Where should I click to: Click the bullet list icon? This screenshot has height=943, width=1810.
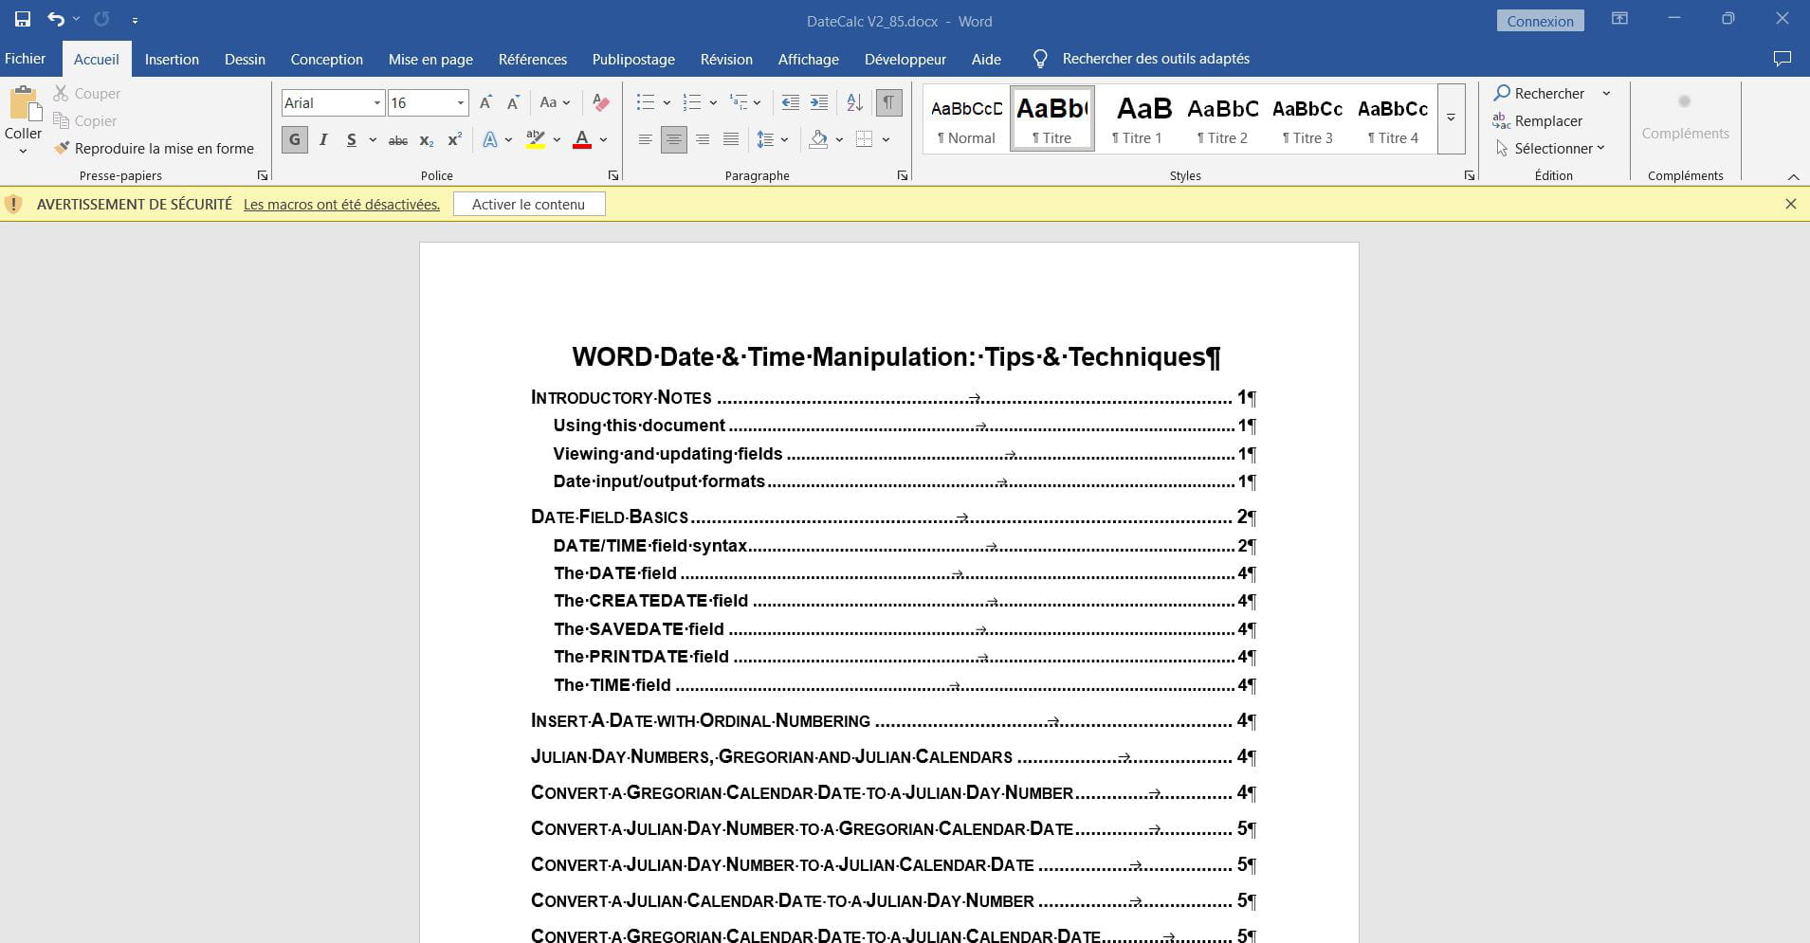tap(646, 102)
